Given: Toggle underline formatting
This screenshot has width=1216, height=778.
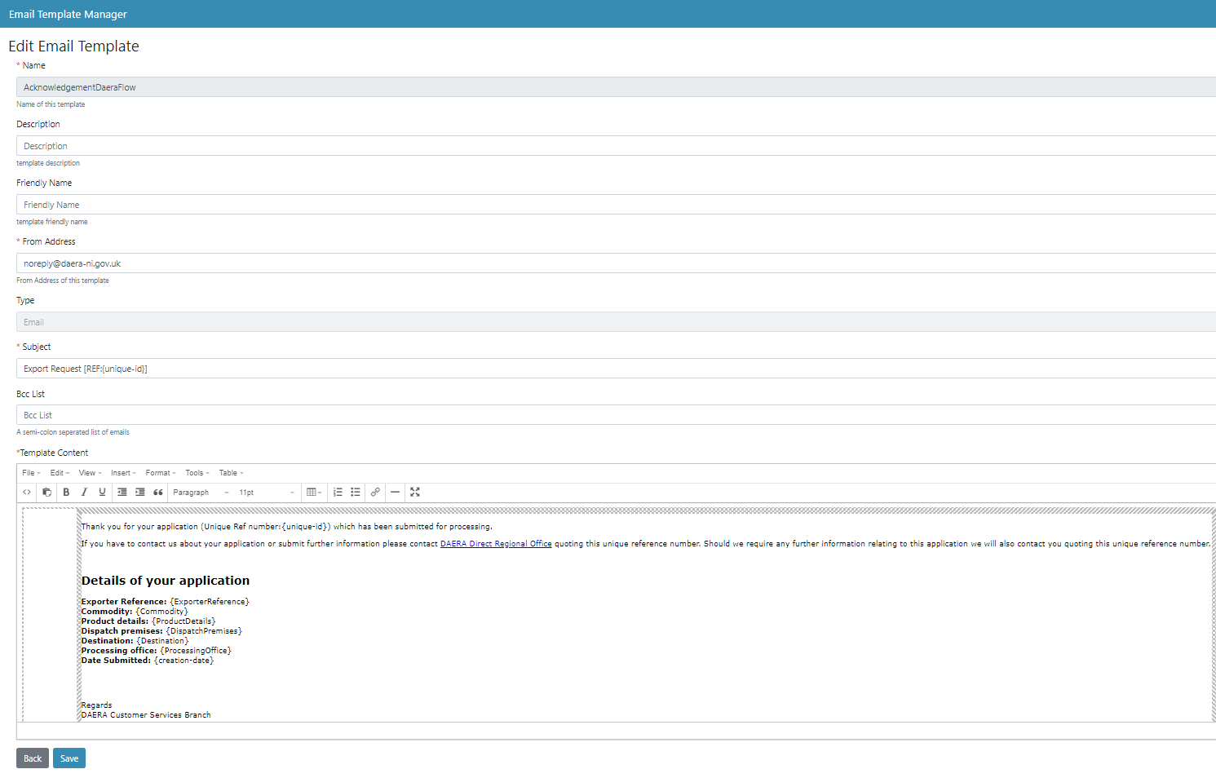Looking at the screenshot, I should pyautogui.click(x=102, y=492).
